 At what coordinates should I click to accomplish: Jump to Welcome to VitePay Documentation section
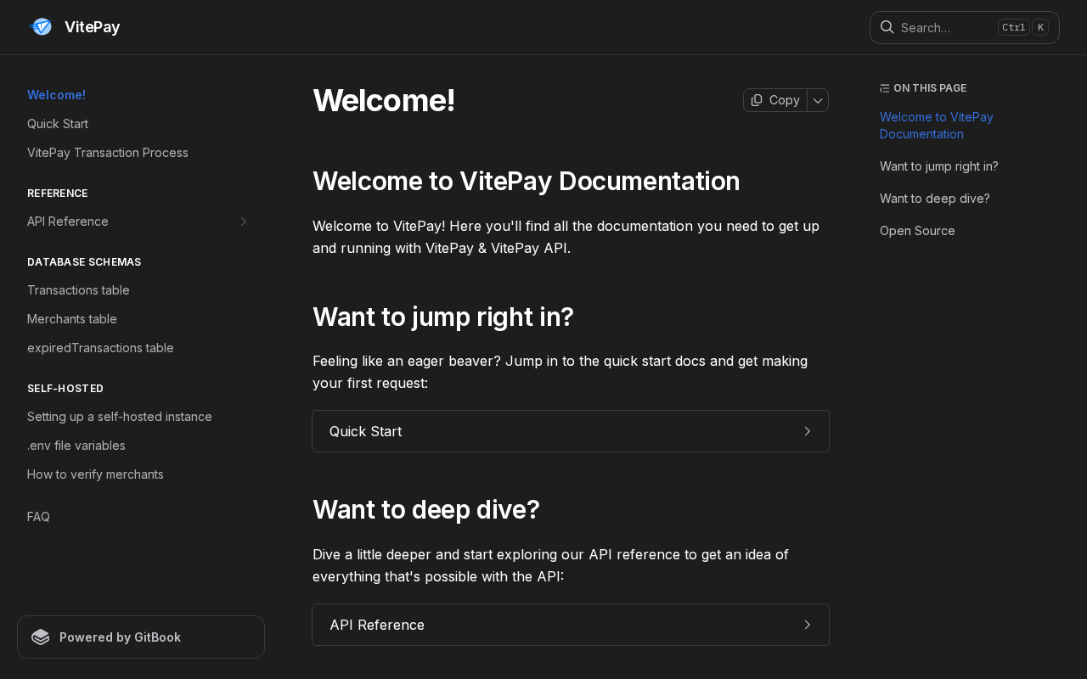click(x=937, y=126)
